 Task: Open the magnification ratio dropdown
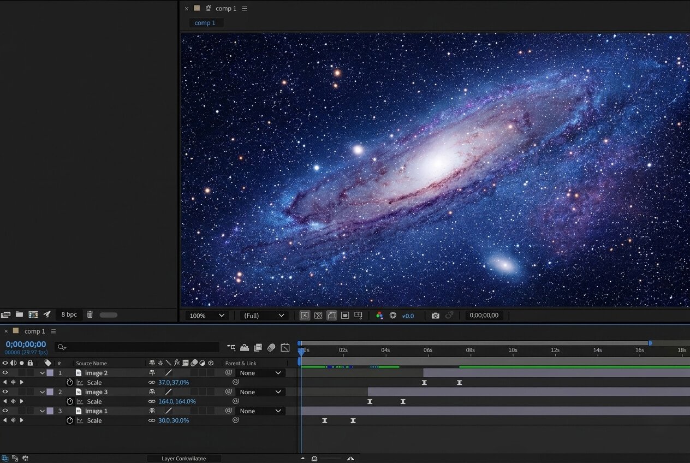[x=207, y=315]
